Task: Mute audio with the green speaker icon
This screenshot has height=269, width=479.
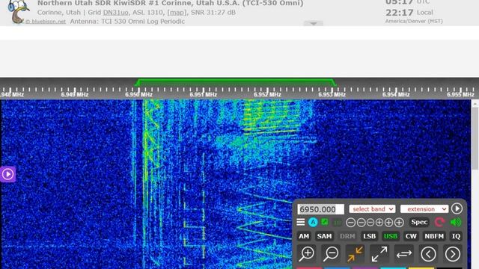Action: [456, 222]
